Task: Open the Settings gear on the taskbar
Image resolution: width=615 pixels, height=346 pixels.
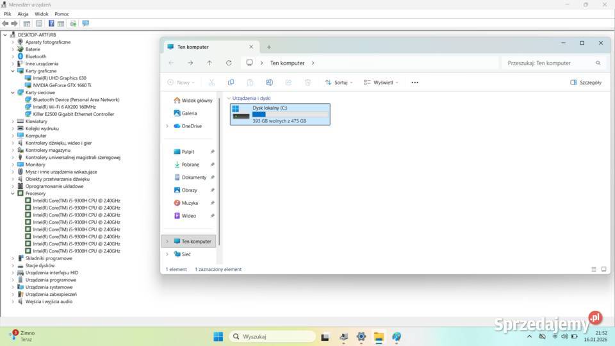Action: 361,336
